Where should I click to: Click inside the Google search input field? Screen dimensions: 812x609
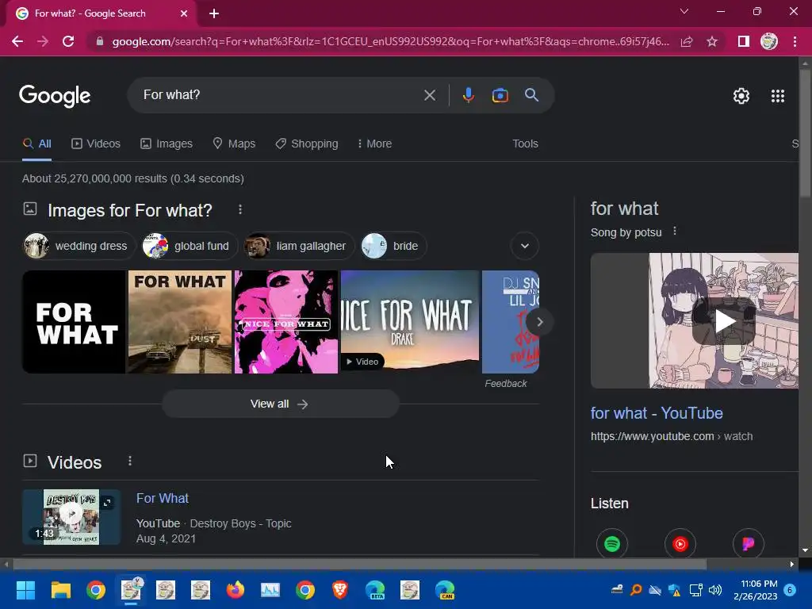click(280, 95)
